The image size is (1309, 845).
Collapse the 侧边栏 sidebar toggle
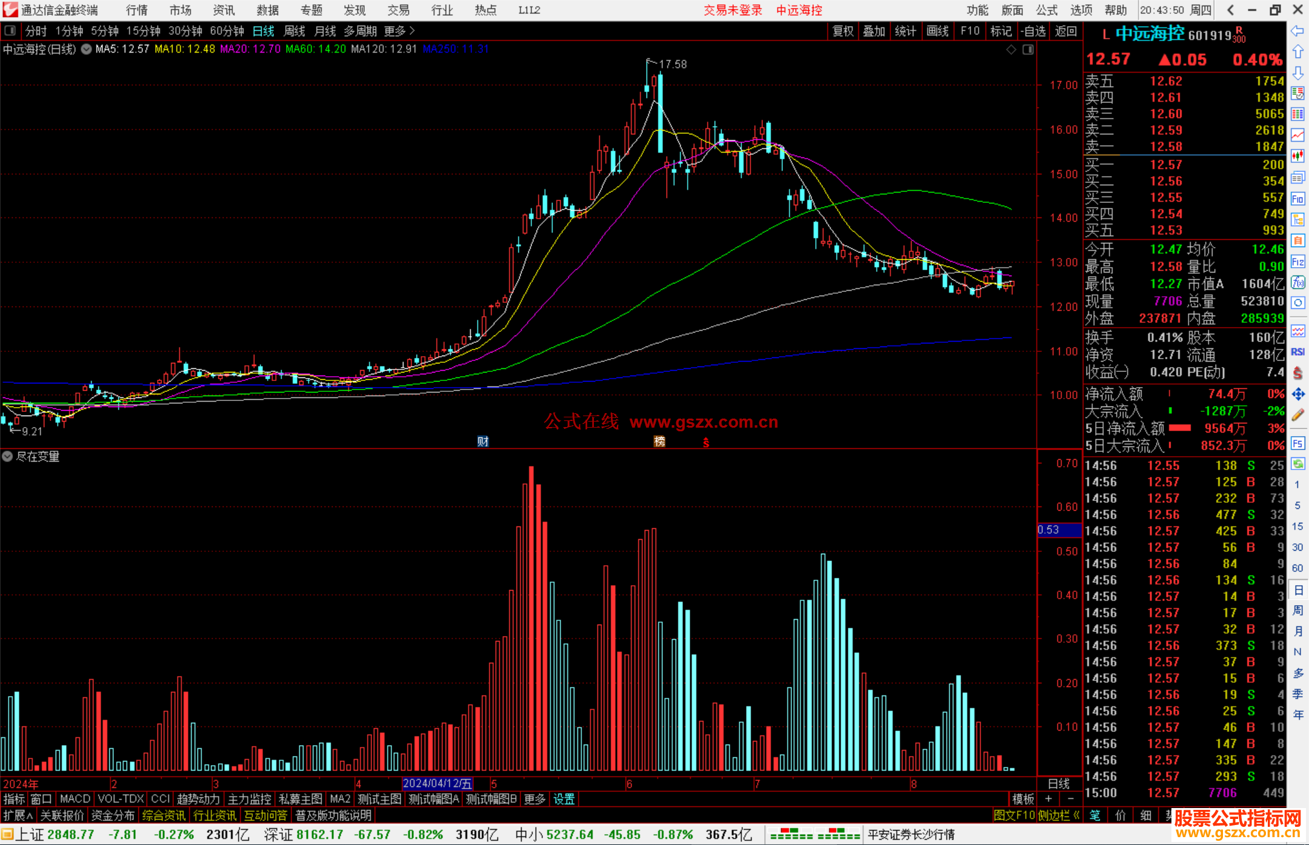pyautogui.click(x=1058, y=815)
